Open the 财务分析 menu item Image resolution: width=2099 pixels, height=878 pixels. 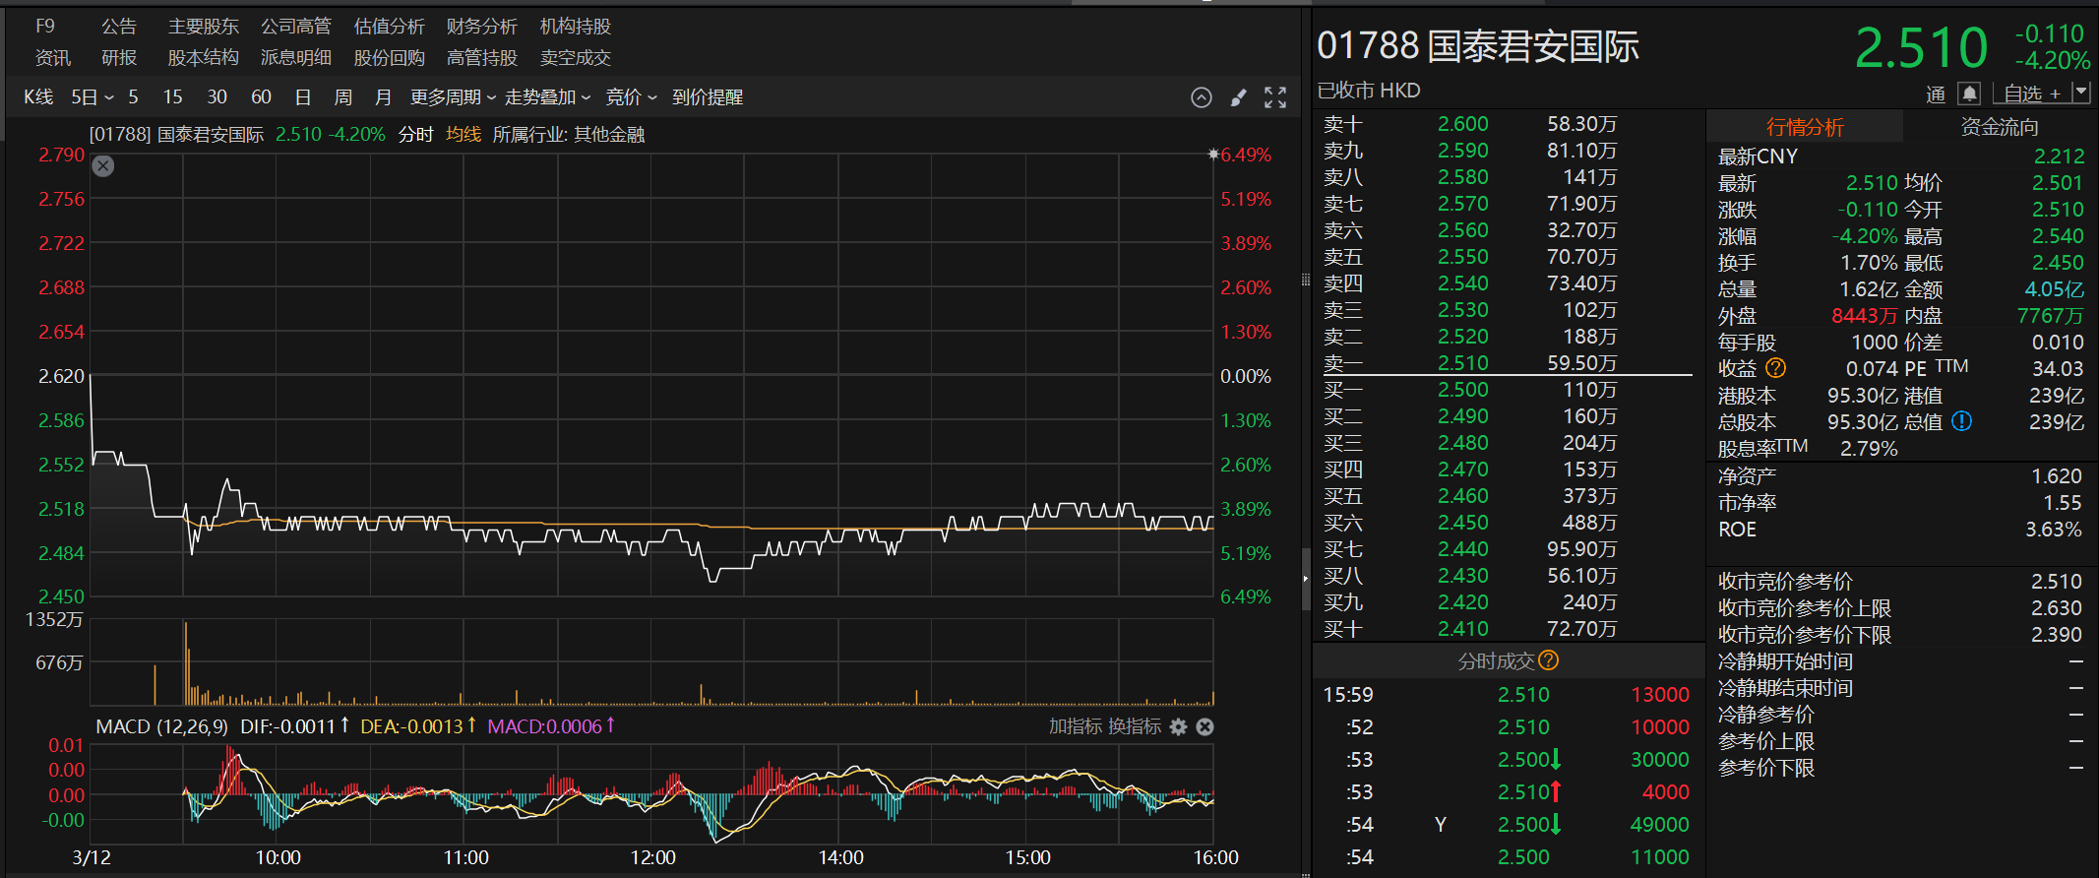pyautogui.click(x=482, y=27)
